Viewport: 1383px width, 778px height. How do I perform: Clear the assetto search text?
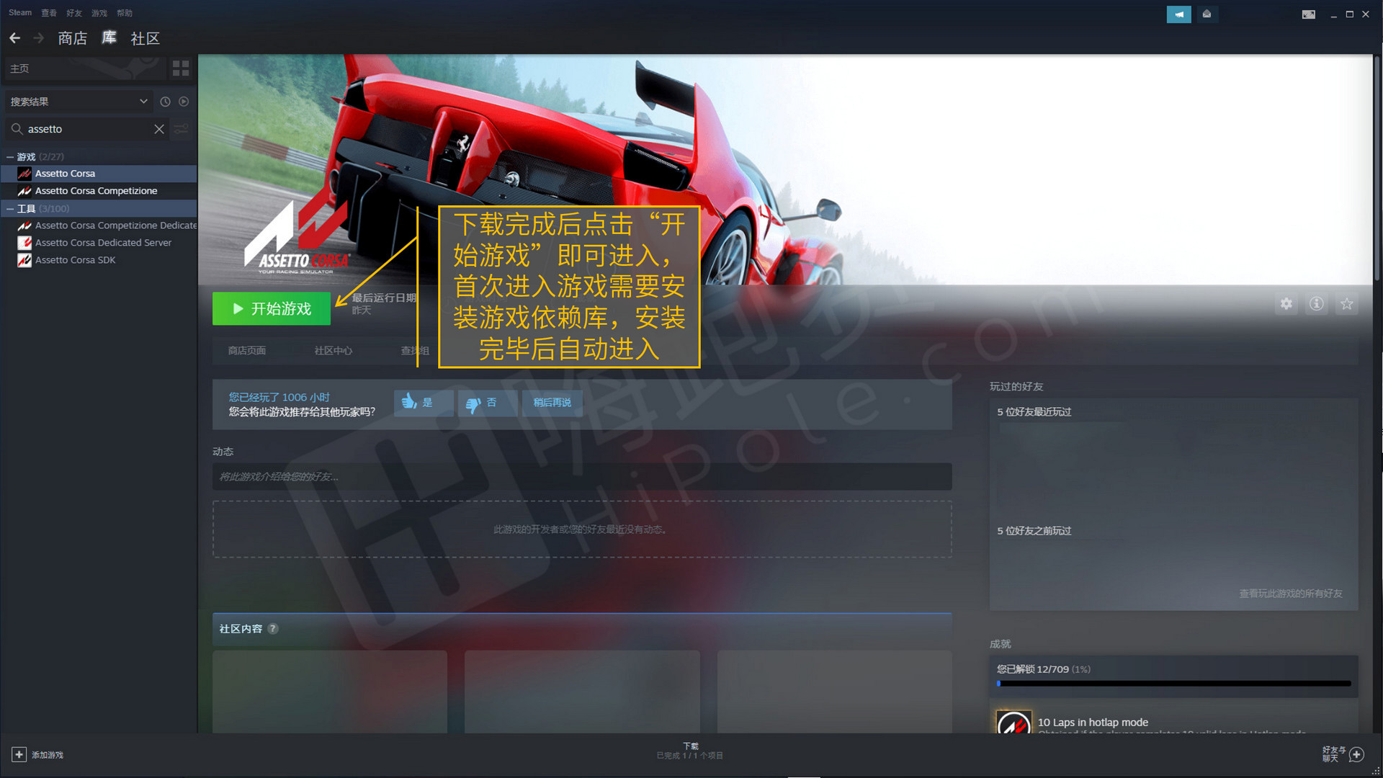click(x=159, y=129)
